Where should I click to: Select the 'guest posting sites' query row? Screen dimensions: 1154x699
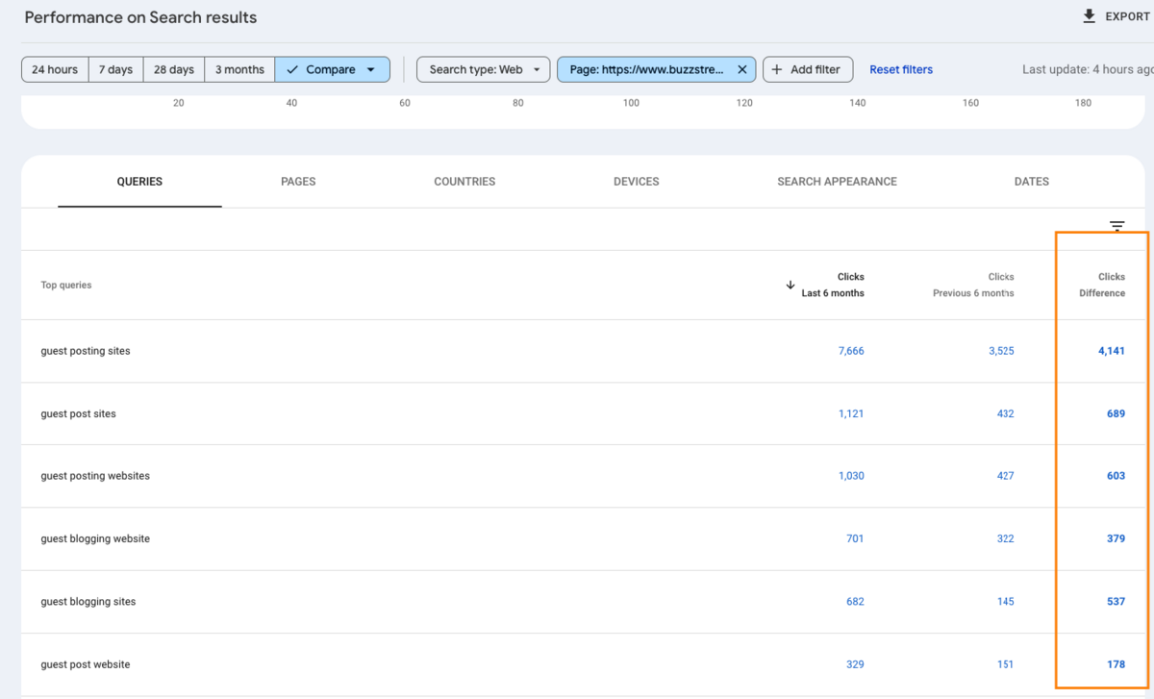pos(86,351)
